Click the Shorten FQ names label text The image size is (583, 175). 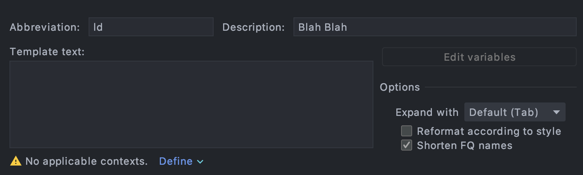pyautogui.click(x=464, y=145)
